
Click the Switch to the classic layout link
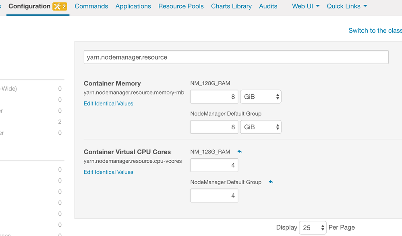pos(375,31)
